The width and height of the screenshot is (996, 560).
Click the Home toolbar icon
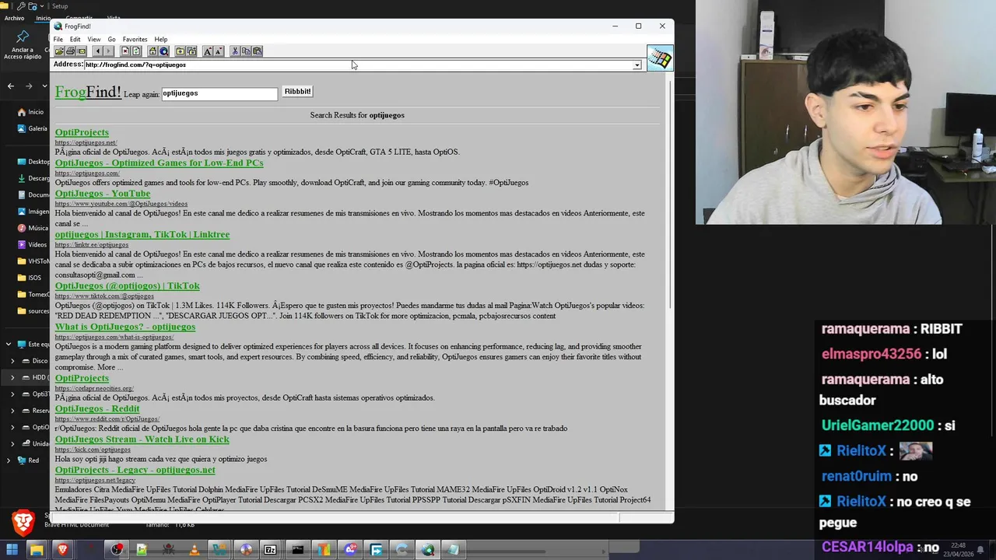(153, 51)
